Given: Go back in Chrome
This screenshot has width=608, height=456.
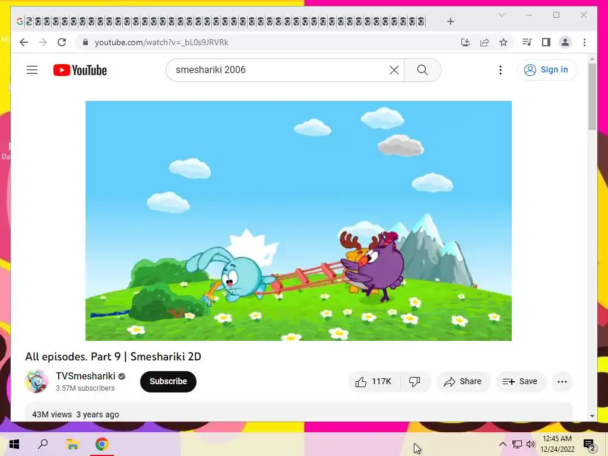Looking at the screenshot, I should click(24, 42).
